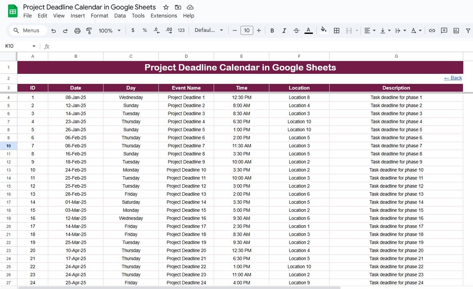Select the date cell 28-Feb-25
The image size is (473, 289).
click(76, 194)
